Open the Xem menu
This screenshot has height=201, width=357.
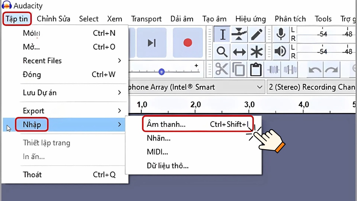(115, 19)
